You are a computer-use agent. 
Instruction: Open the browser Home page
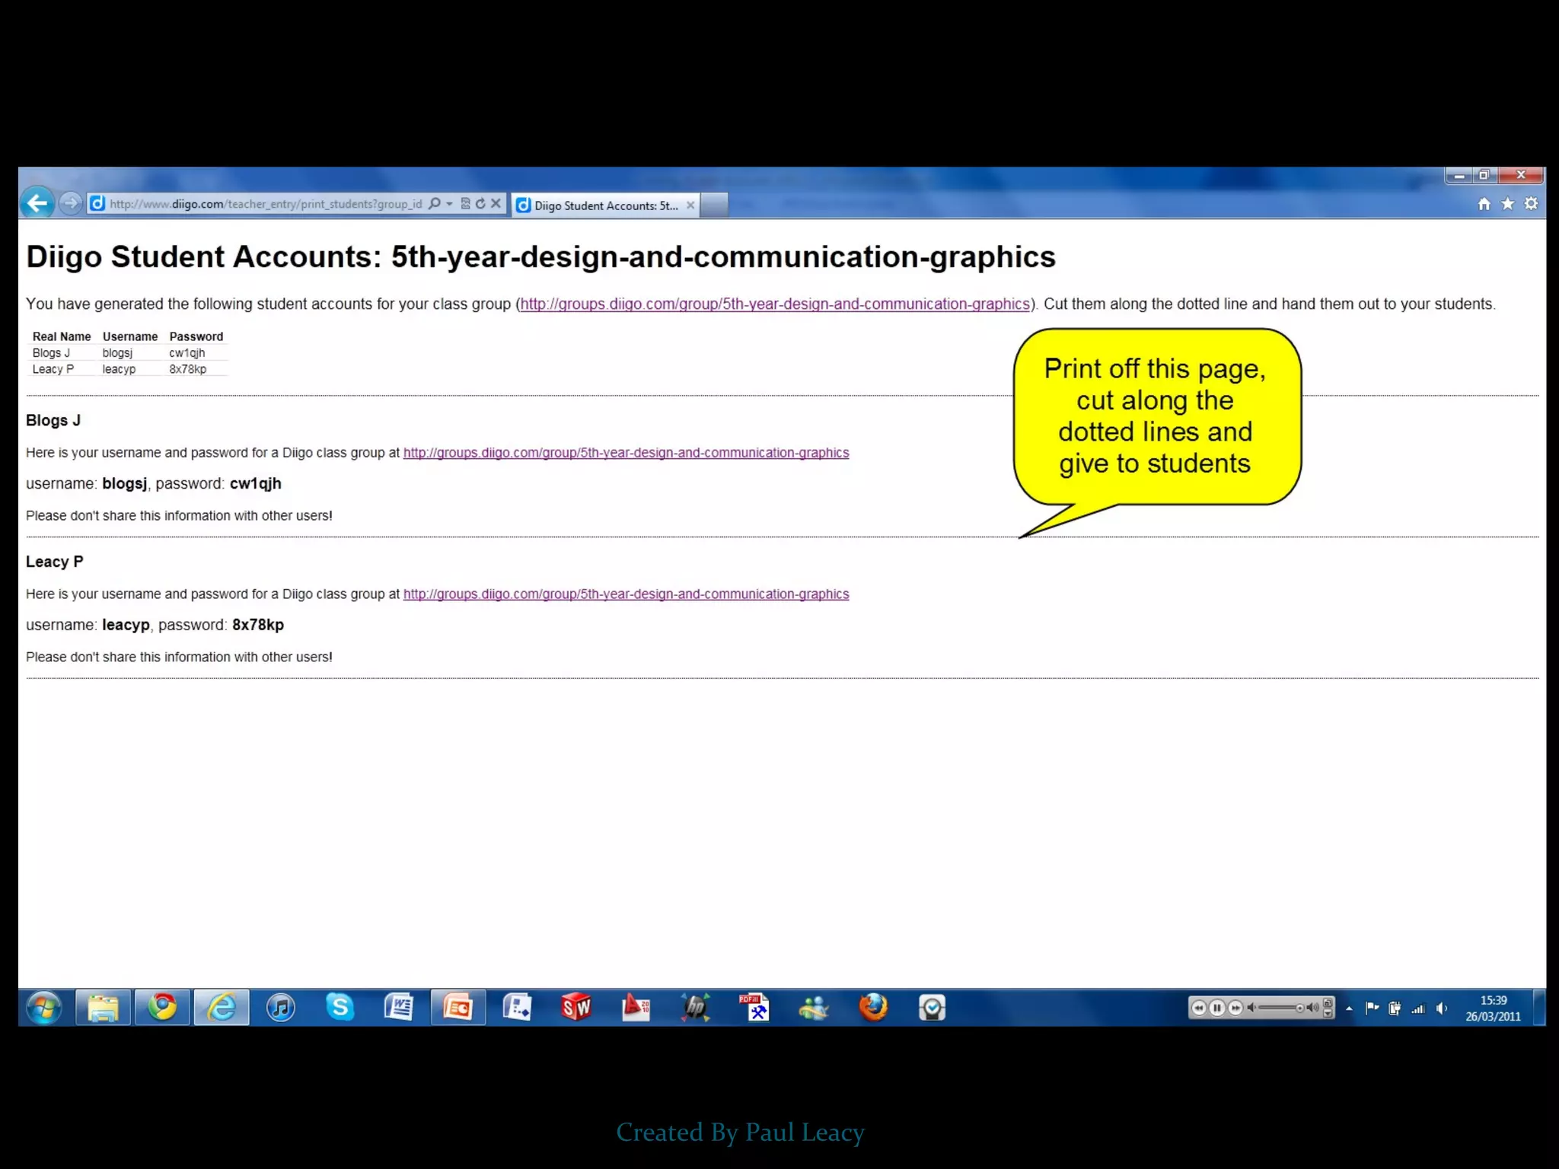pyautogui.click(x=1484, y=204)
